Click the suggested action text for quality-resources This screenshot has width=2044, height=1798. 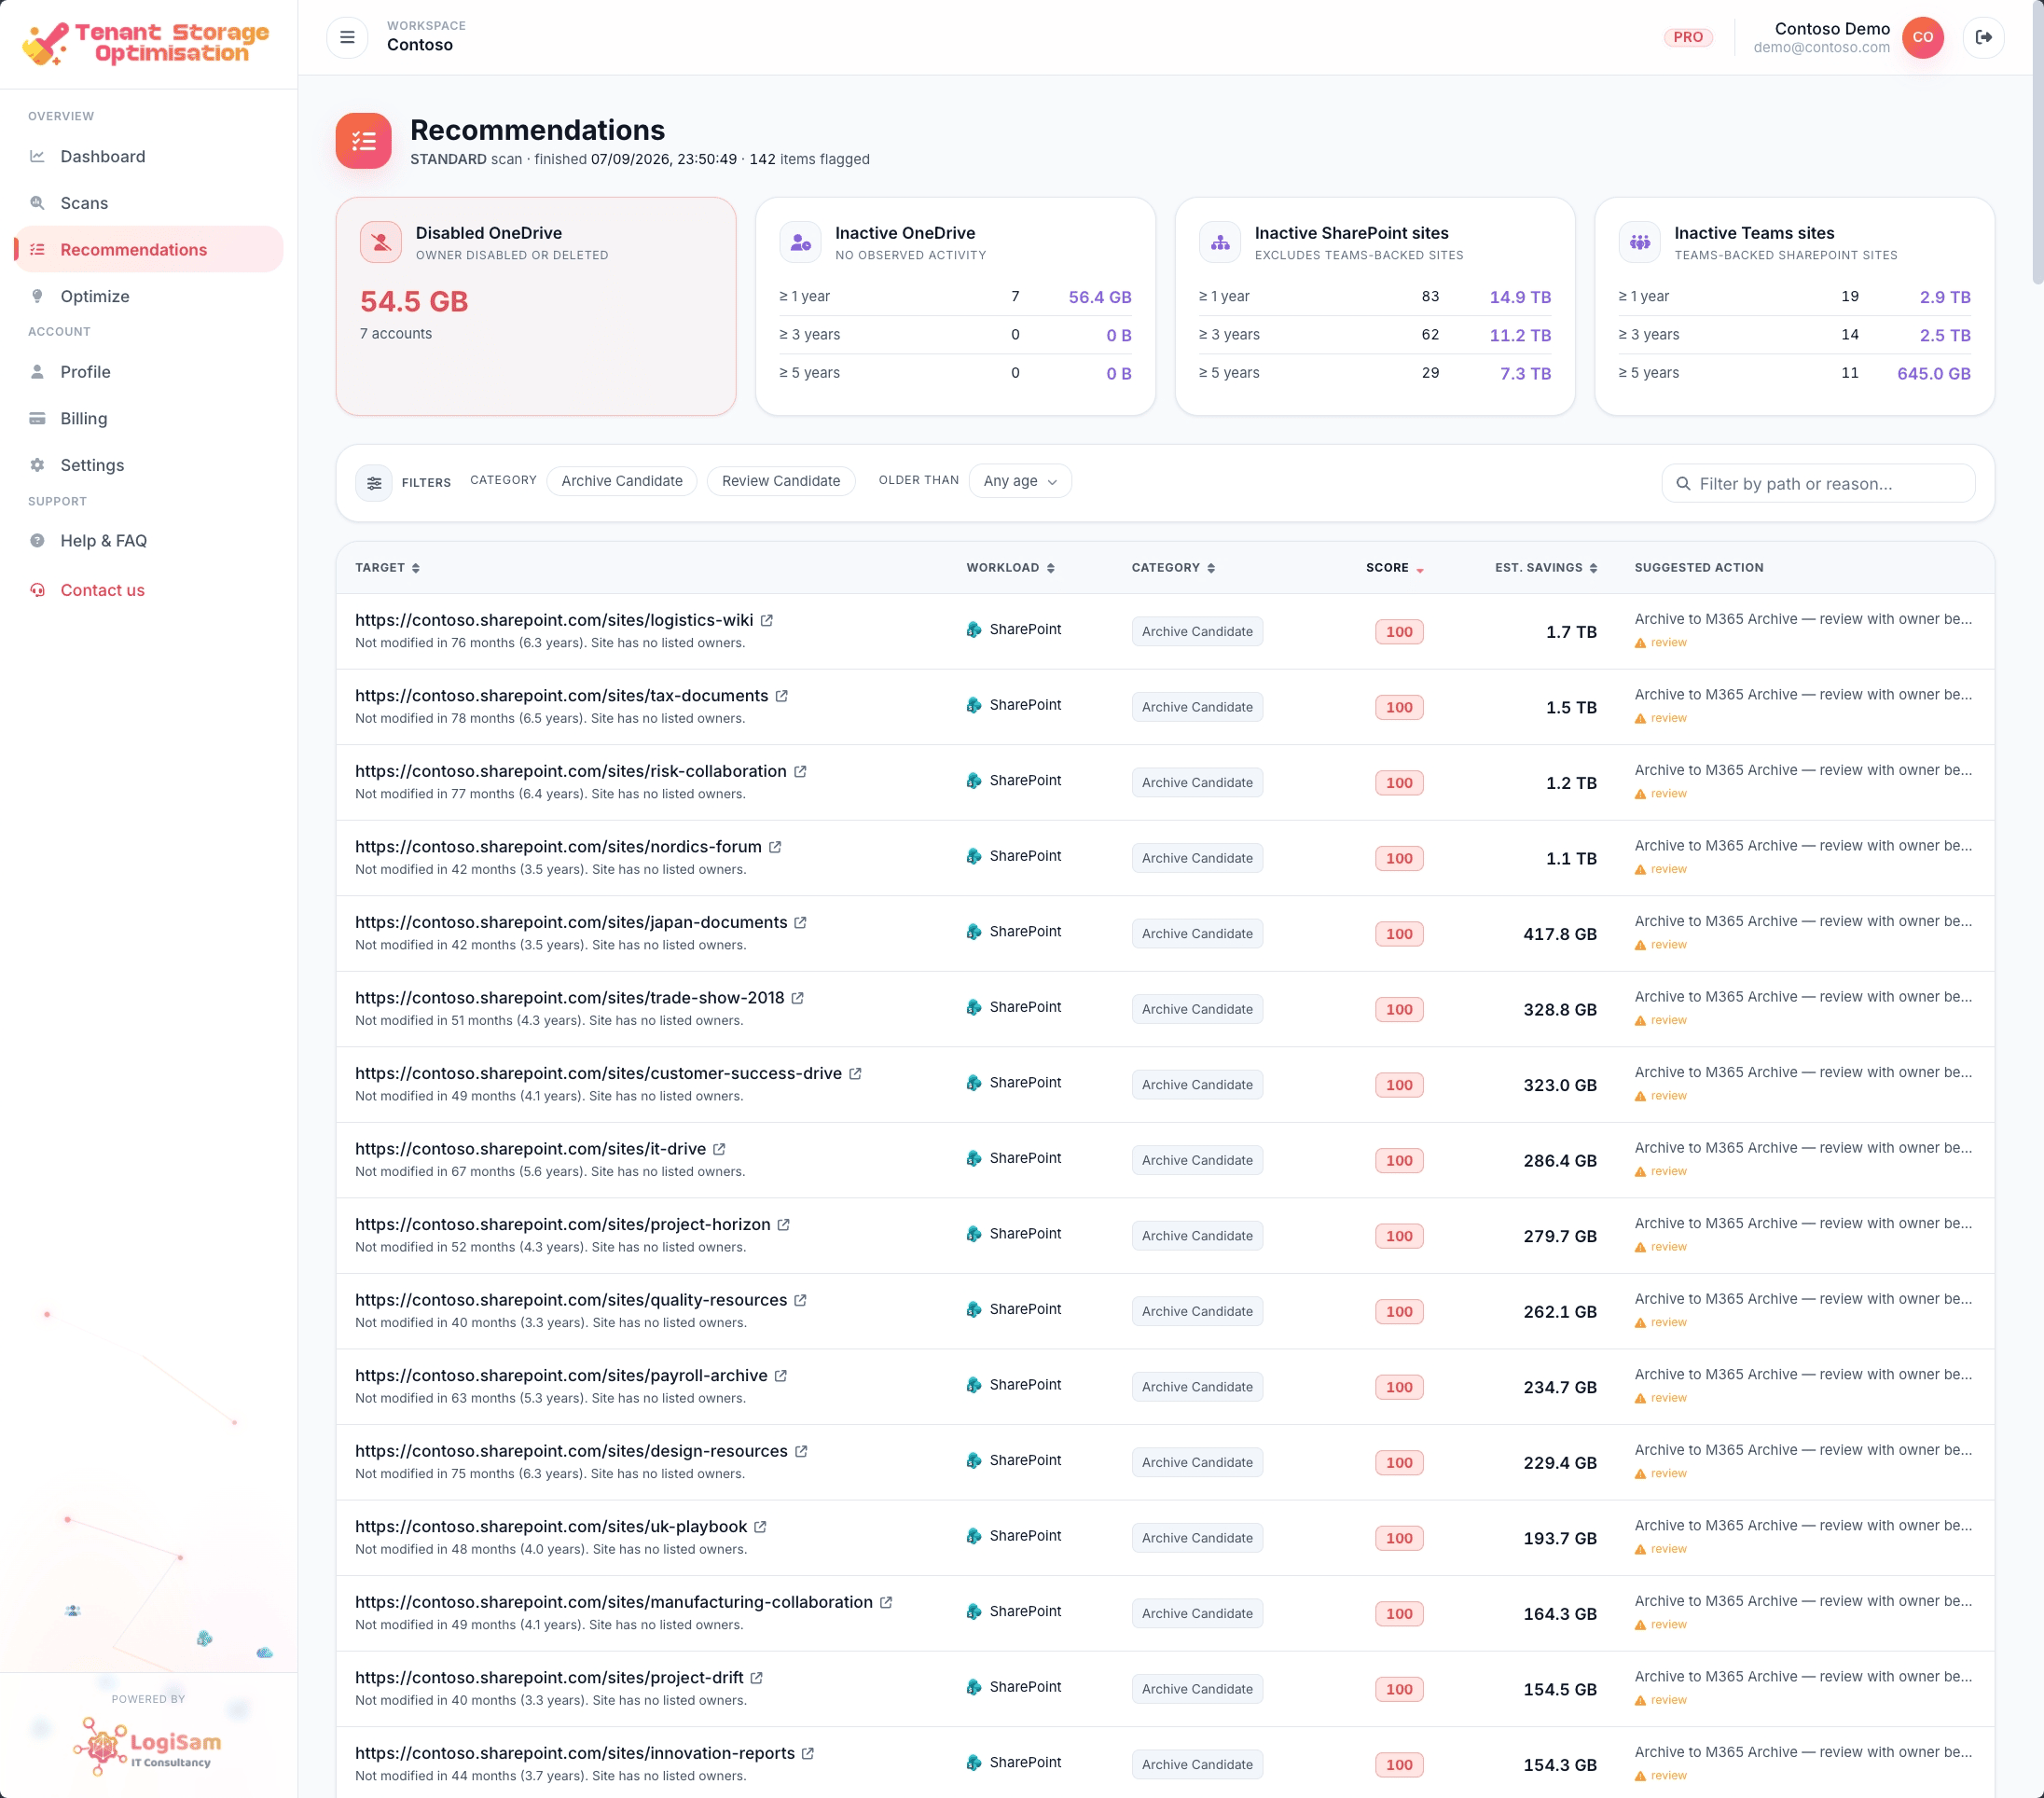[x=1802, y=1299]
